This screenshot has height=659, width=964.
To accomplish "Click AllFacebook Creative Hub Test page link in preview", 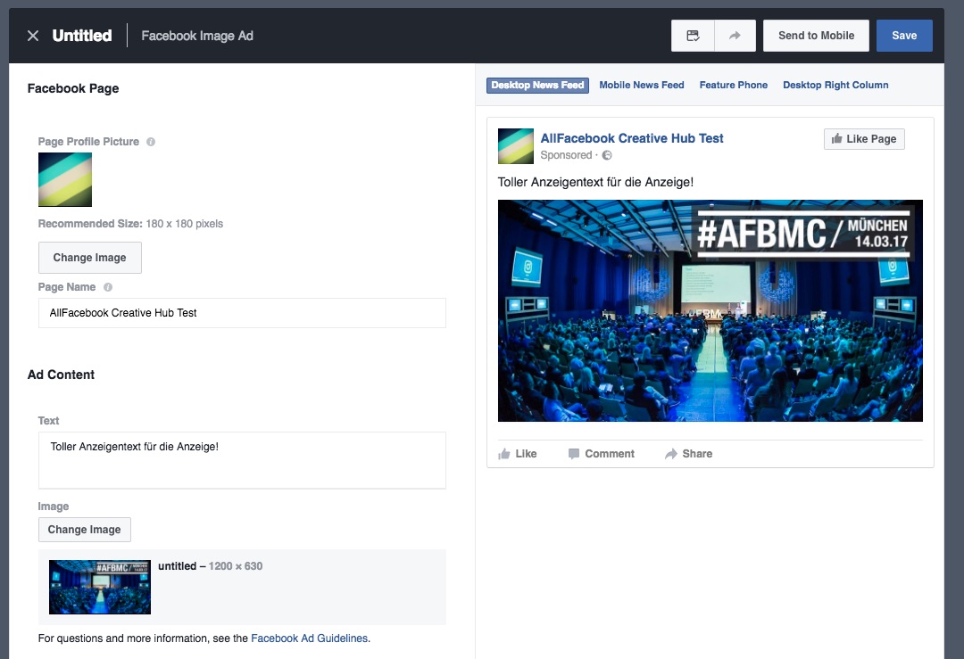I will (631, 139).
